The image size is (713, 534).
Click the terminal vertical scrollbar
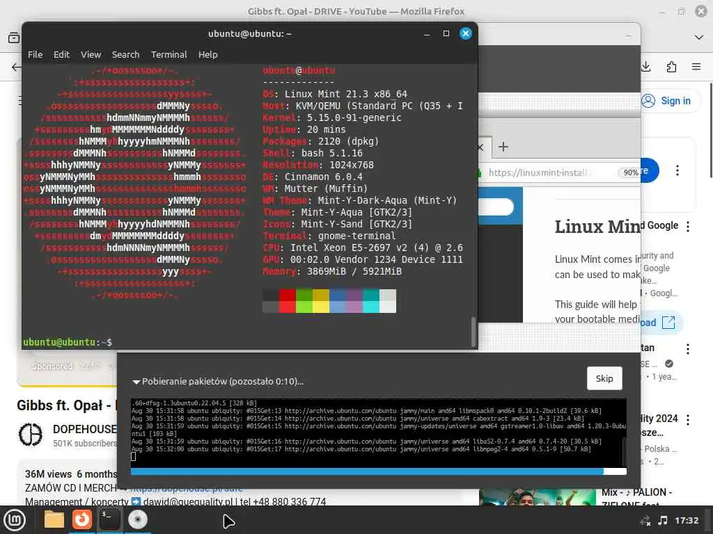(473, 332)
